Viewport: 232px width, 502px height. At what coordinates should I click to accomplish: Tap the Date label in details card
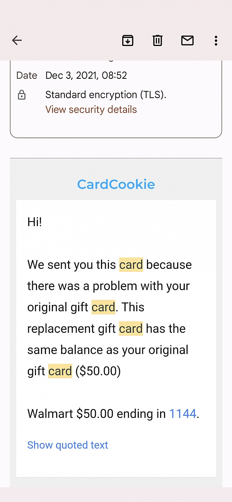coord(27,75)
